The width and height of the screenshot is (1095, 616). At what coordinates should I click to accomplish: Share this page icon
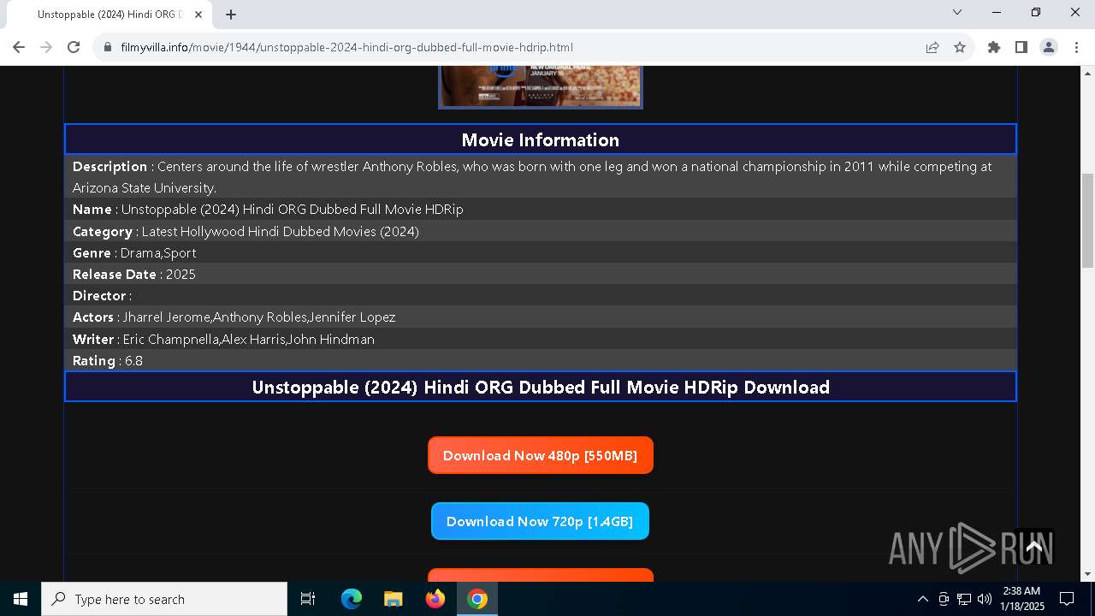[x=932, y=47]
